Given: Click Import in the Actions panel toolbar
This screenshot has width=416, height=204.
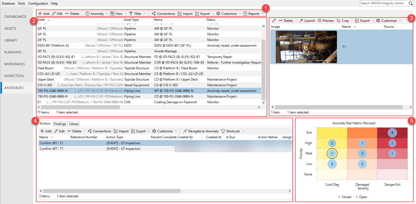Looking at the screenshot, I should tap(121, 131).
